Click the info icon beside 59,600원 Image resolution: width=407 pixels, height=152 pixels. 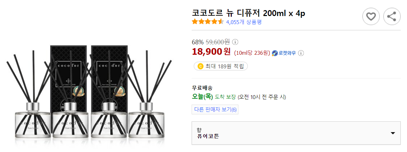235,42
